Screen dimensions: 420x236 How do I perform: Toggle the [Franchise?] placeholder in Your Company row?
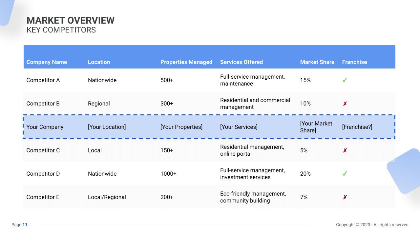pyautogui.click(x=357, y=127)
